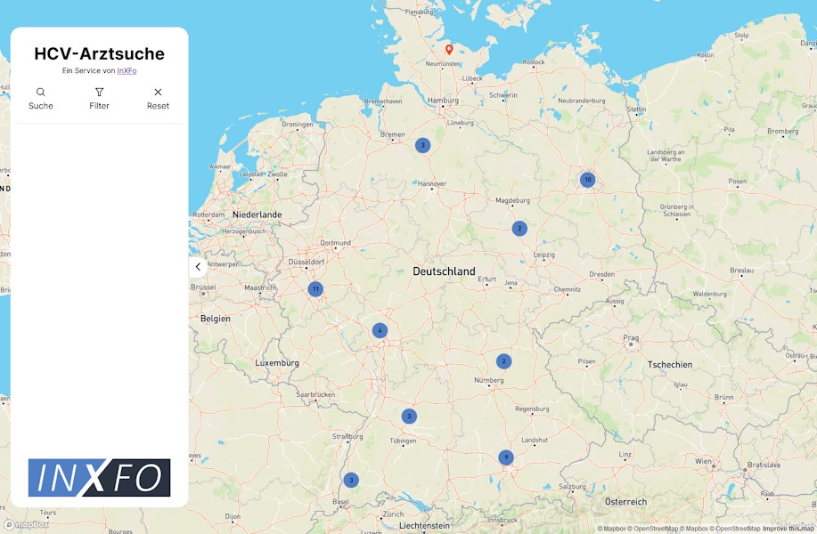Open the Filter funnel icon
Image resolution: width=817 pixels, height=534 pixels.
(99, 92)
